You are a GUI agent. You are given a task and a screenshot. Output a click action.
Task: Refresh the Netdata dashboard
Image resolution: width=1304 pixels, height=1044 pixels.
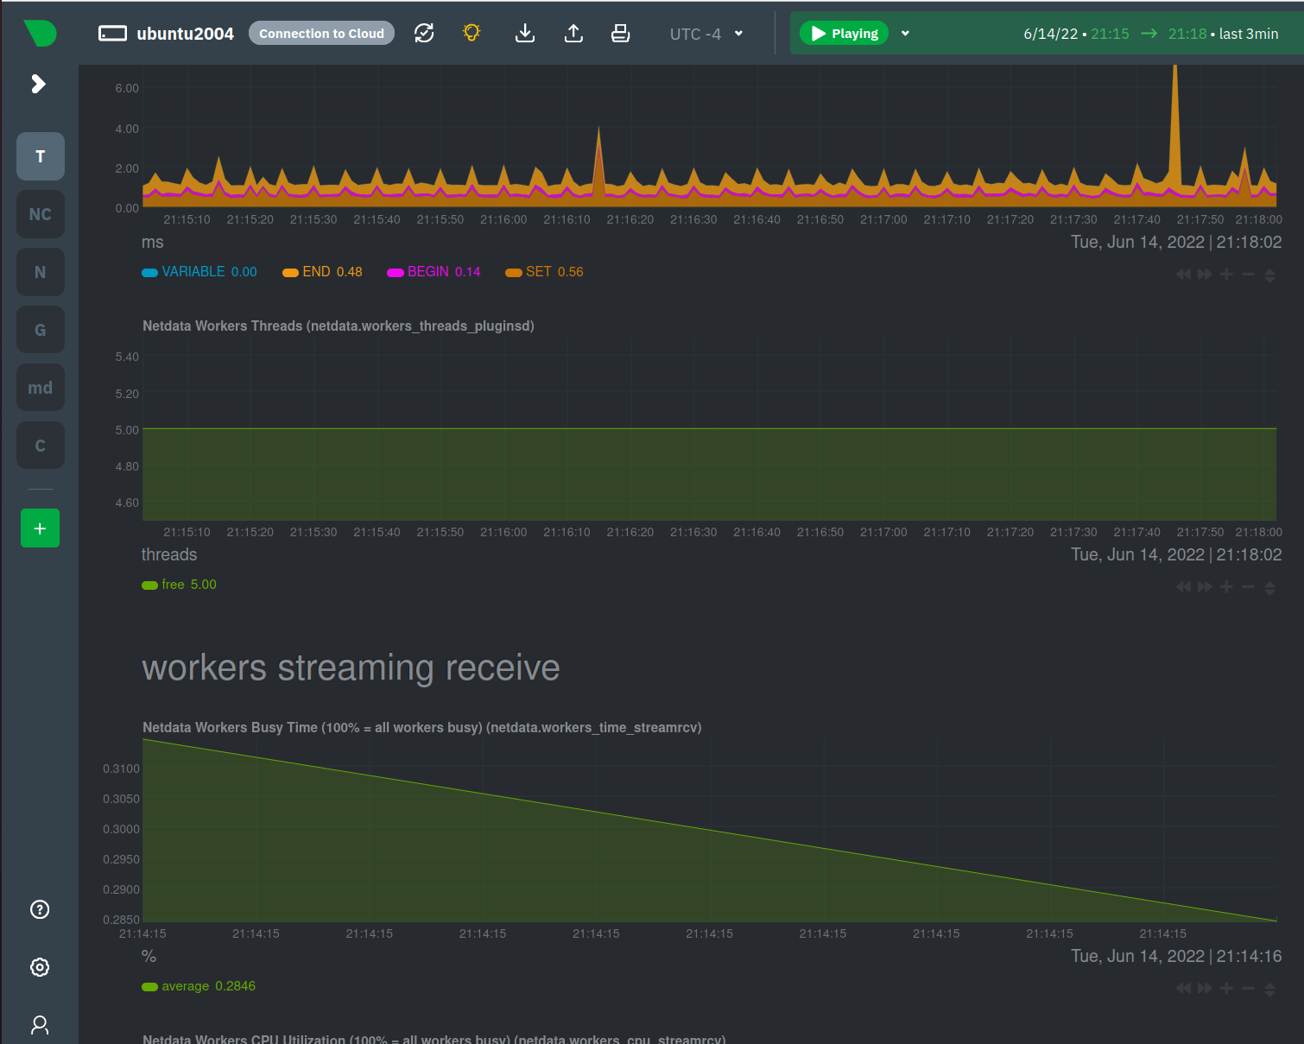pyautogui.click(x=424, y=33)
